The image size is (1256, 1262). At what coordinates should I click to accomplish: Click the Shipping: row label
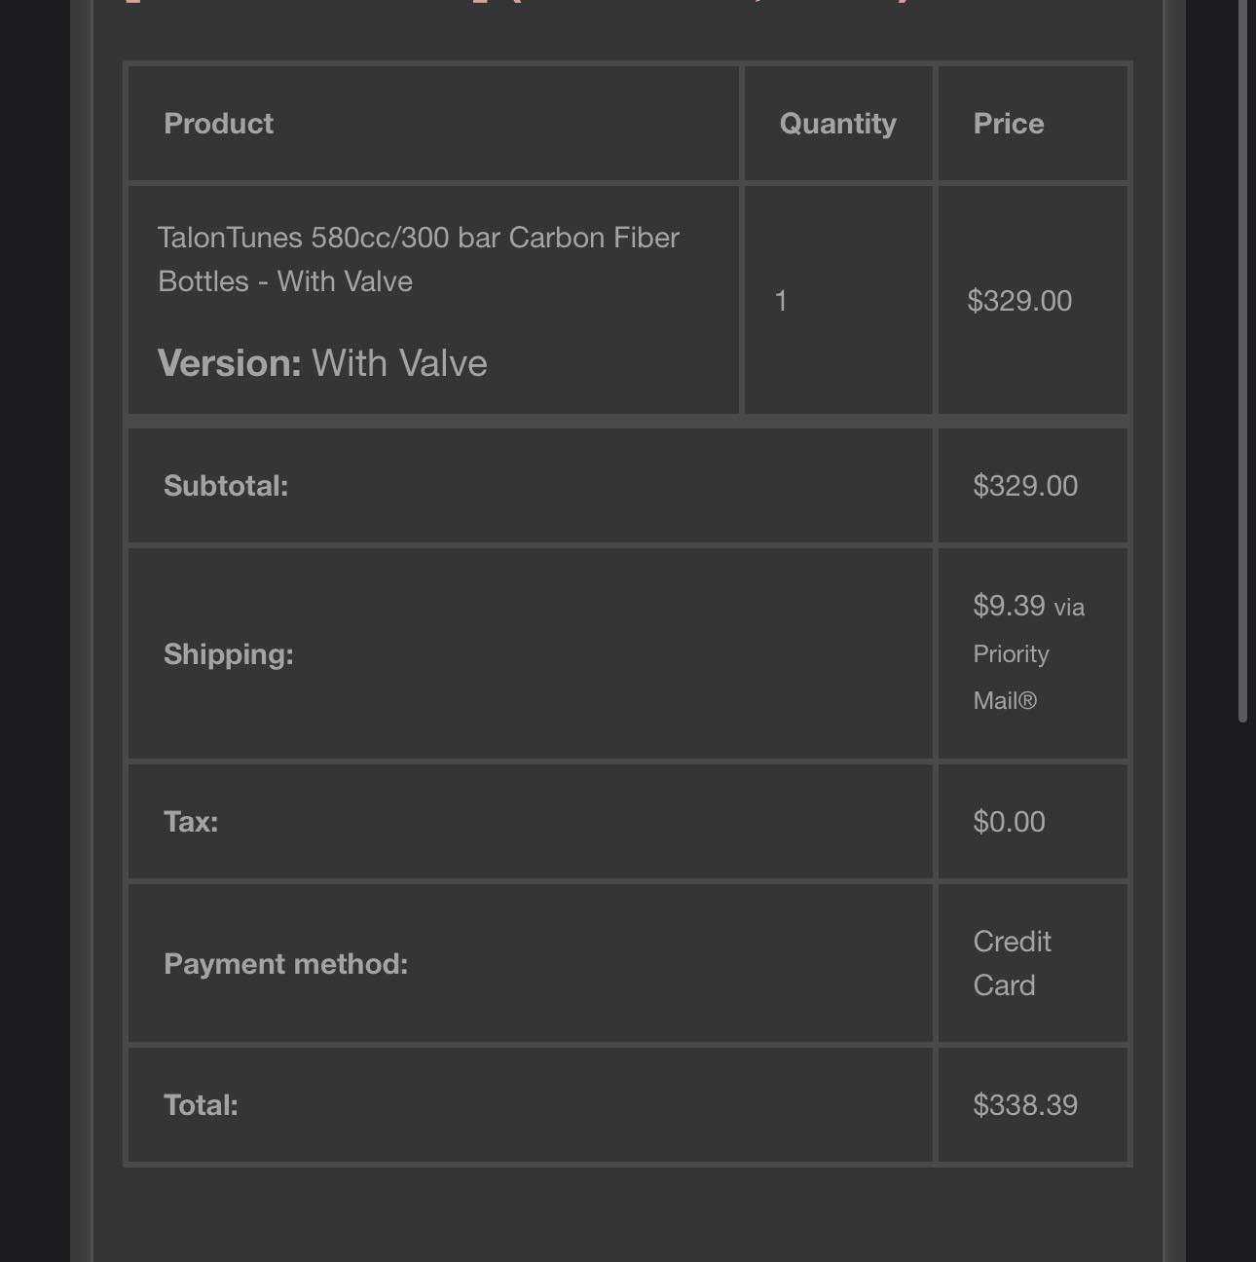(228, 654)
